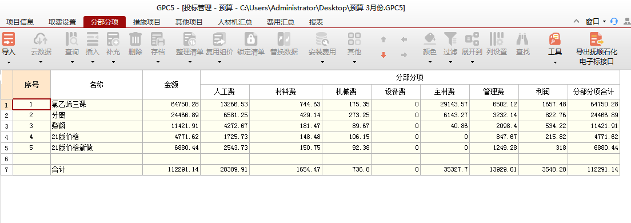
Task: Collapse the ribbon with the up chevron
Action: (x=577, y=22)
